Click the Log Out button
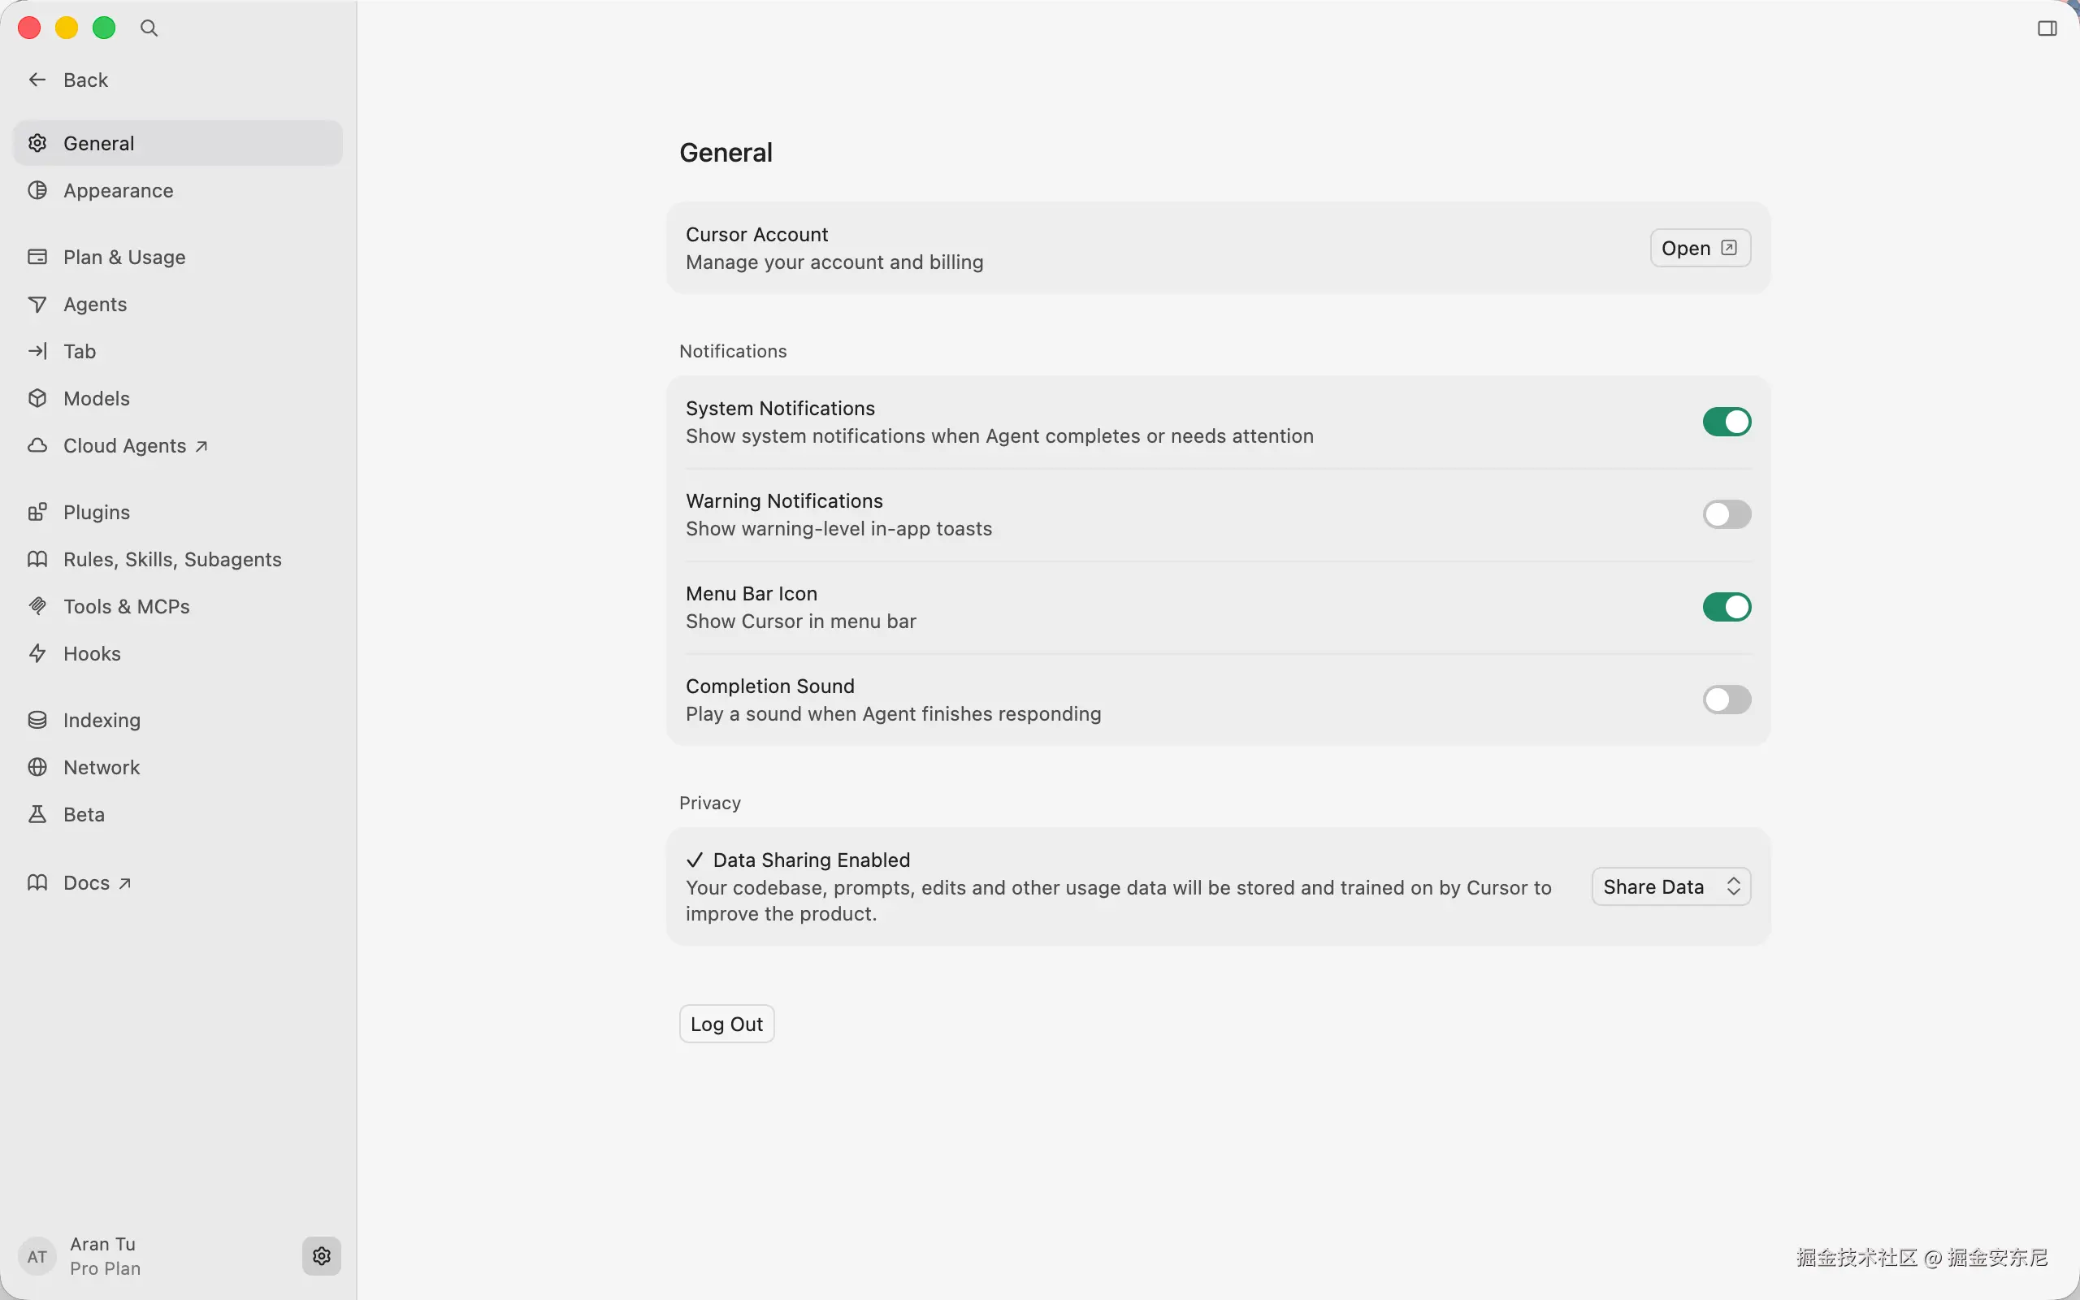The image size is (2080, 1300). click(726, 1024)
